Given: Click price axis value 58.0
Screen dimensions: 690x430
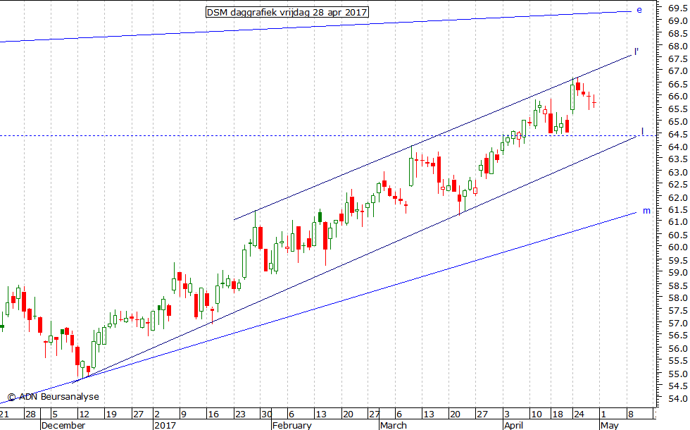Looking at the screenshot, I should [x=678, y=297].
